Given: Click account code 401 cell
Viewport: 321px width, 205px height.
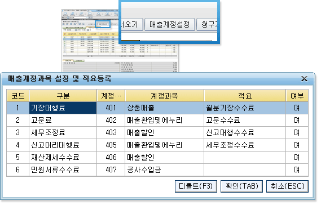Looking at the screenshot, I should 111,108.
